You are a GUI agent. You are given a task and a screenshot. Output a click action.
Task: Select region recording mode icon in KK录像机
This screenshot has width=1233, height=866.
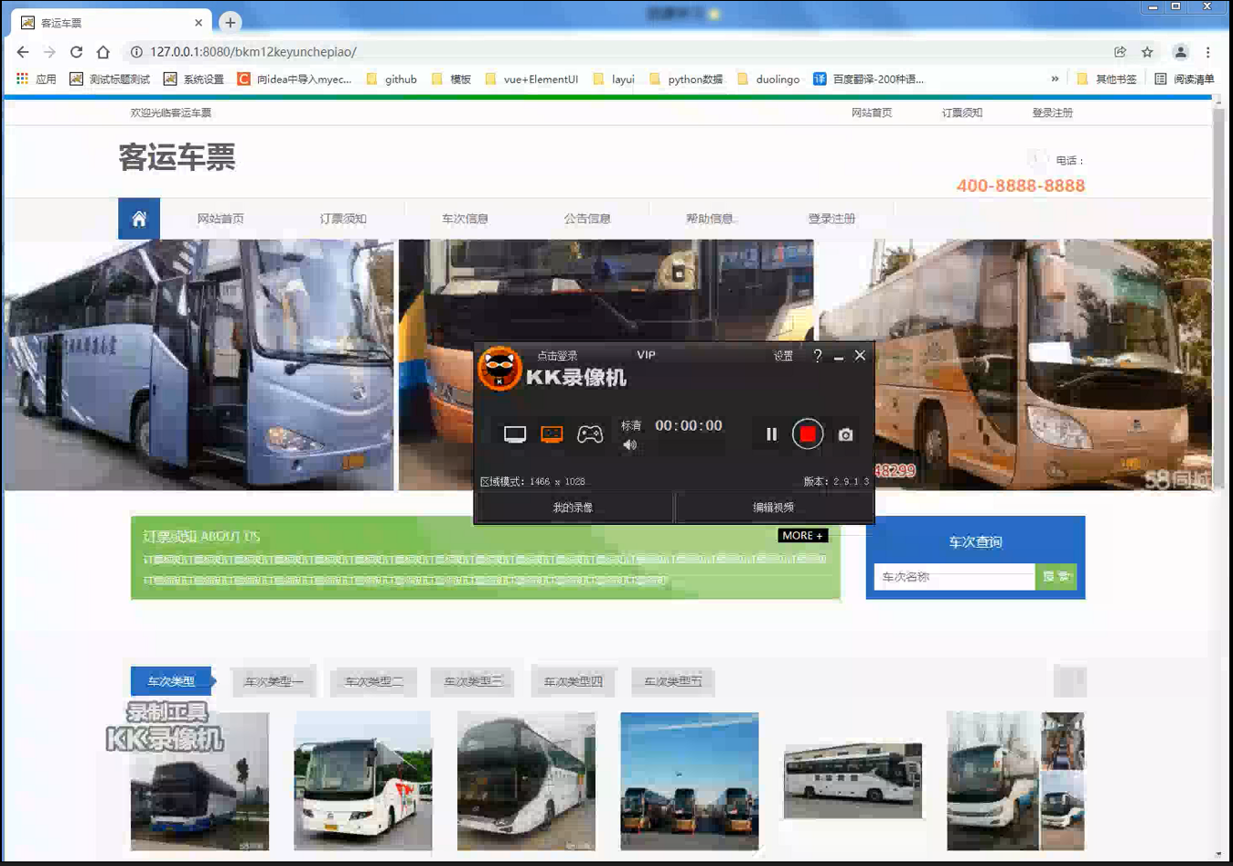coord(552,434)
